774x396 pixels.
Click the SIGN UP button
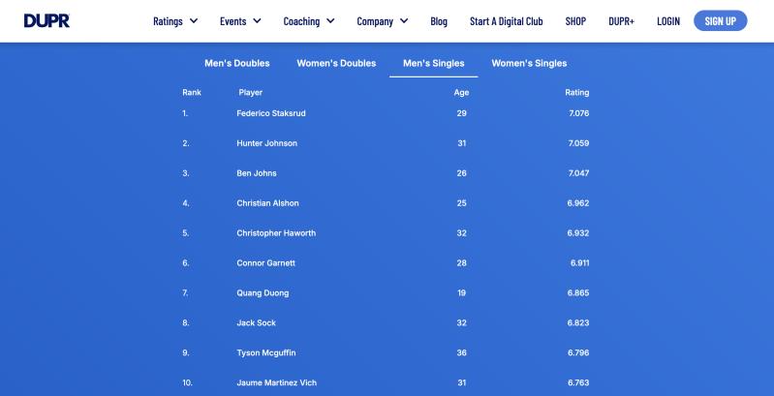click(x=720, y=20)
